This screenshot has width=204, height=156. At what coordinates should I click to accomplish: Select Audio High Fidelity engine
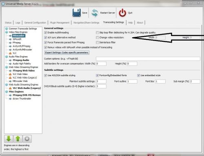[22, 63]
